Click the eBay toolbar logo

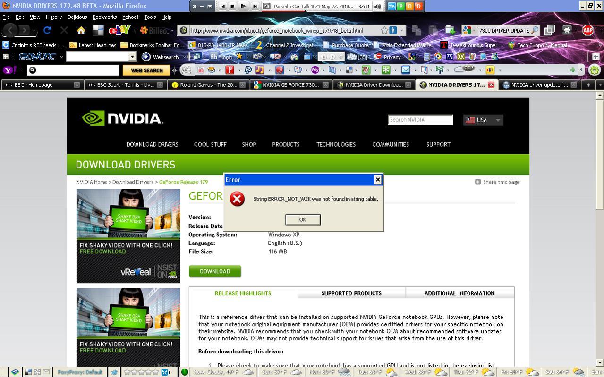coord(119,30)
